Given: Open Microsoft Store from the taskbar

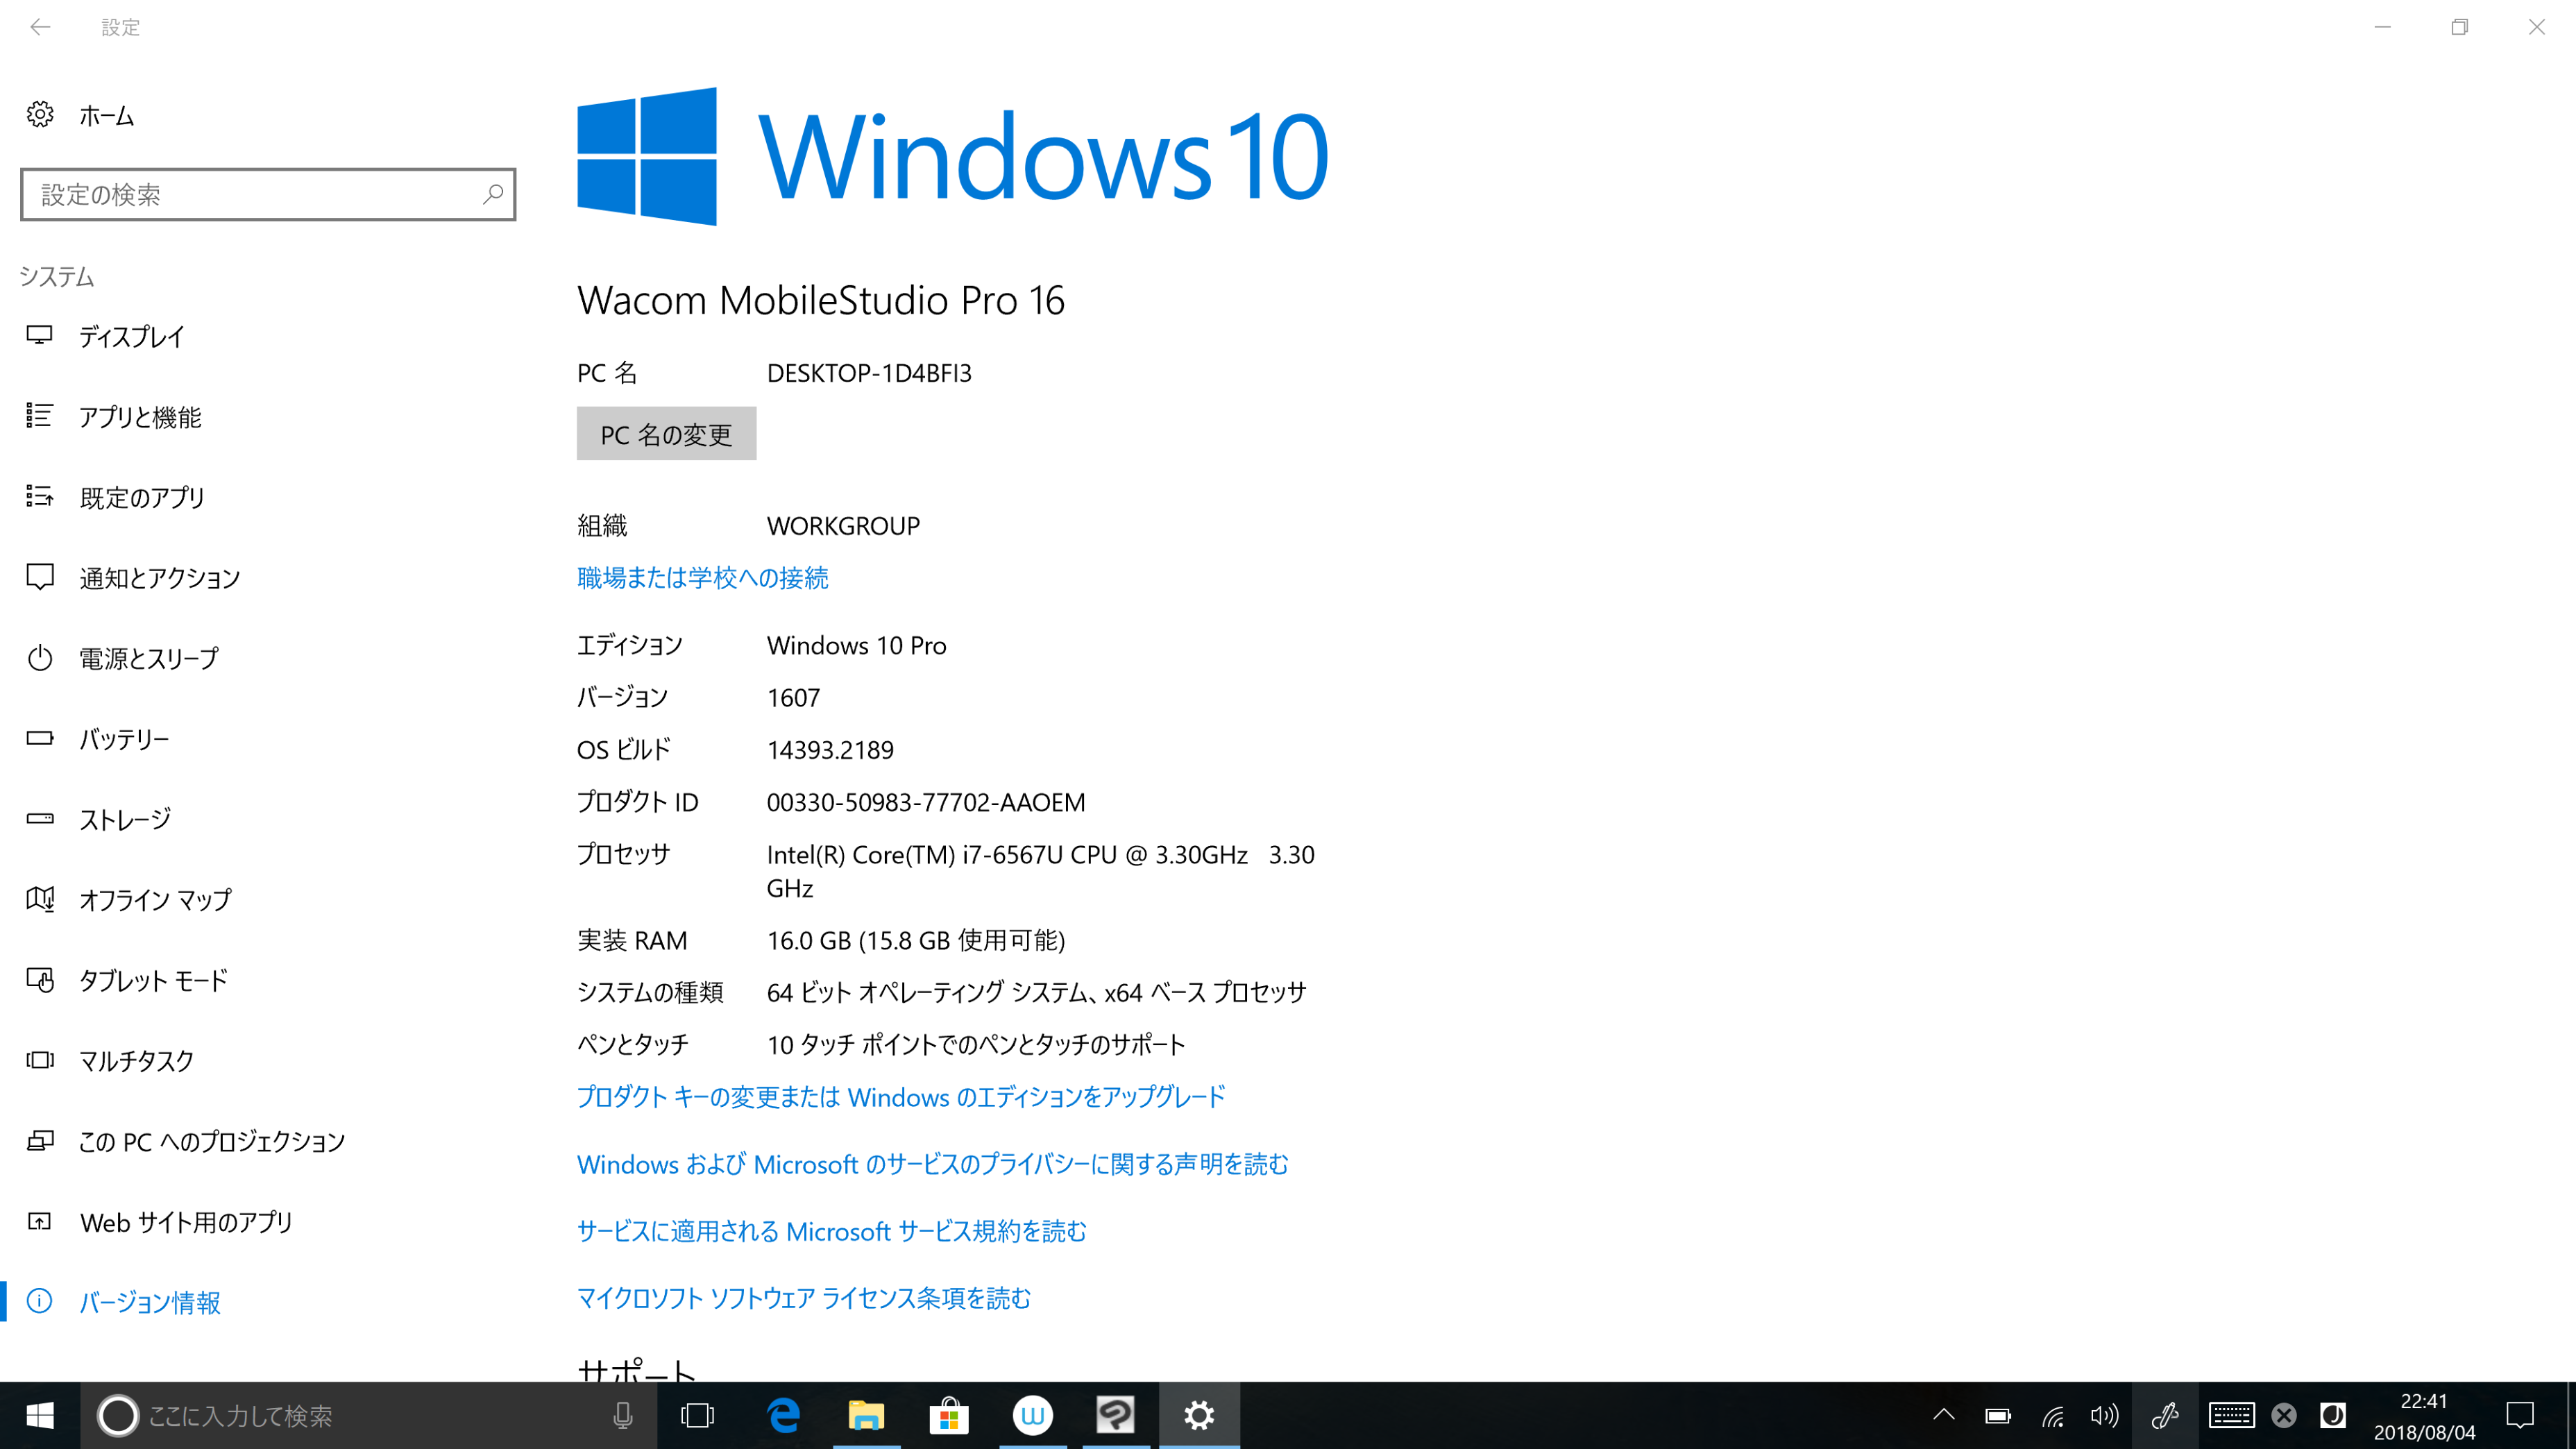Looking at the screenshot, I should point(949,1415).
